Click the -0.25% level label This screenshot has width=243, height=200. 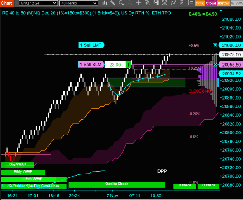pyautogui.click(x=194, y=114)
